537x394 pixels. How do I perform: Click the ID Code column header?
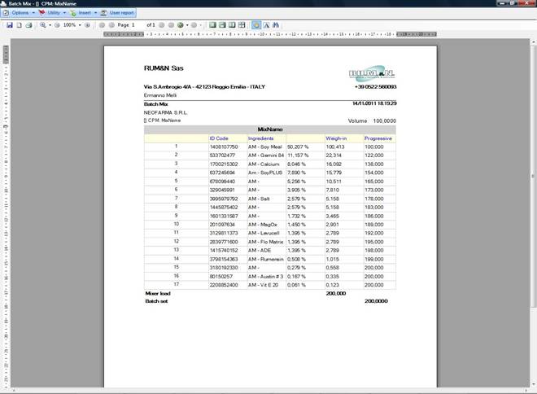tap(219, 138)
